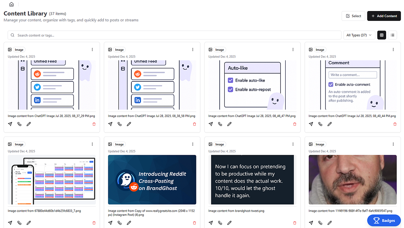Click the Select button
The image size is (404, 228).
353,16
